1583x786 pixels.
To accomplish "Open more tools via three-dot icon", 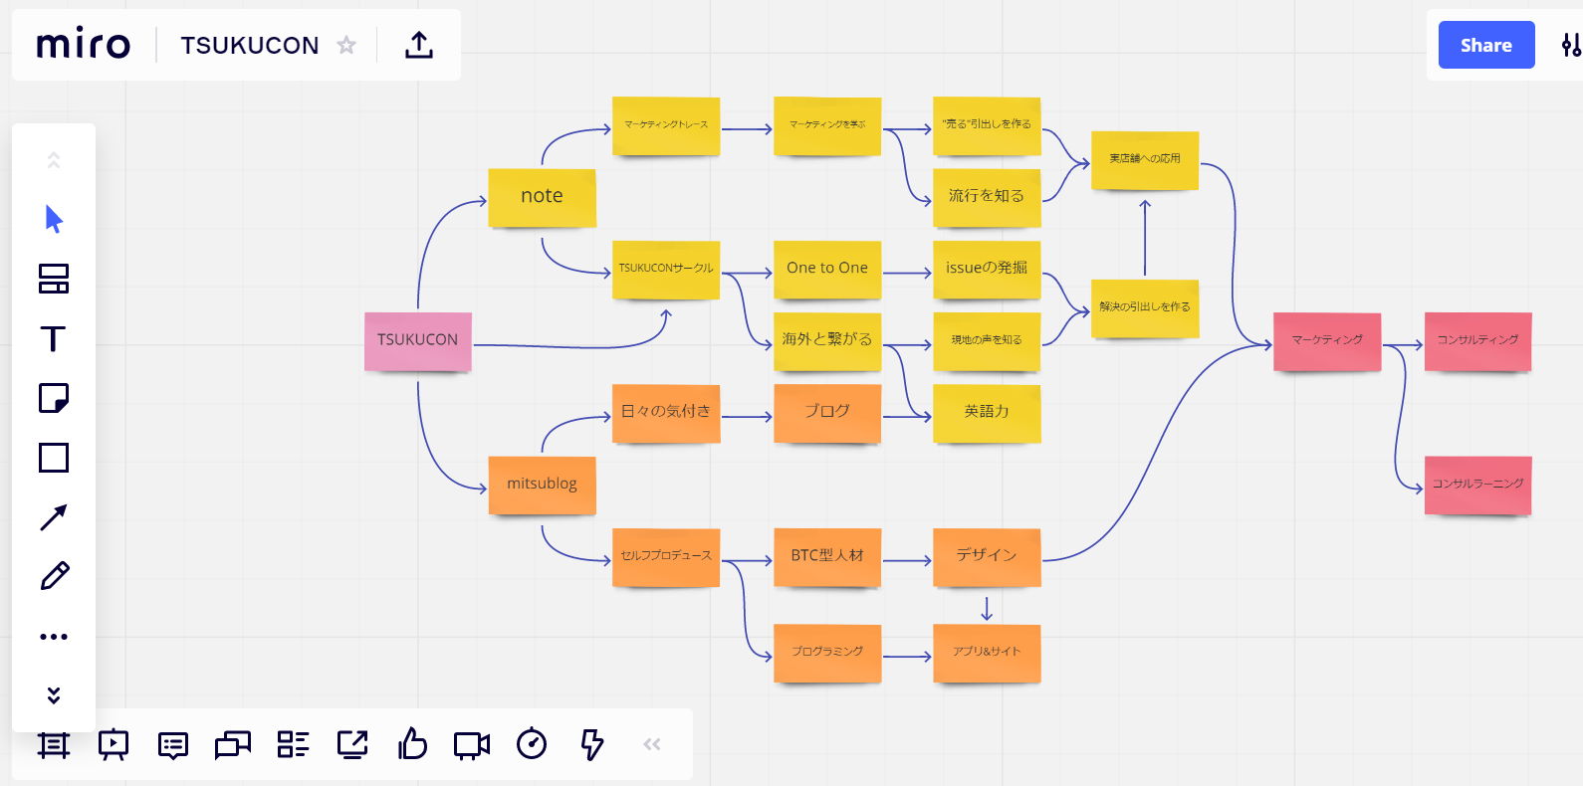I will click(x=54, y=636).
